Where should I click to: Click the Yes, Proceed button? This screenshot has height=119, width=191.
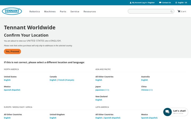[x=12, y=52]
